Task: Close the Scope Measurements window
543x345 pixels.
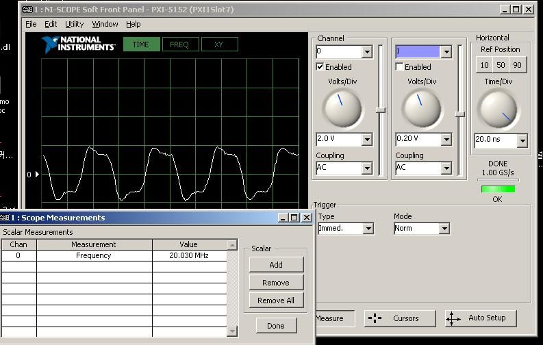Action: [x=307, y=217]
